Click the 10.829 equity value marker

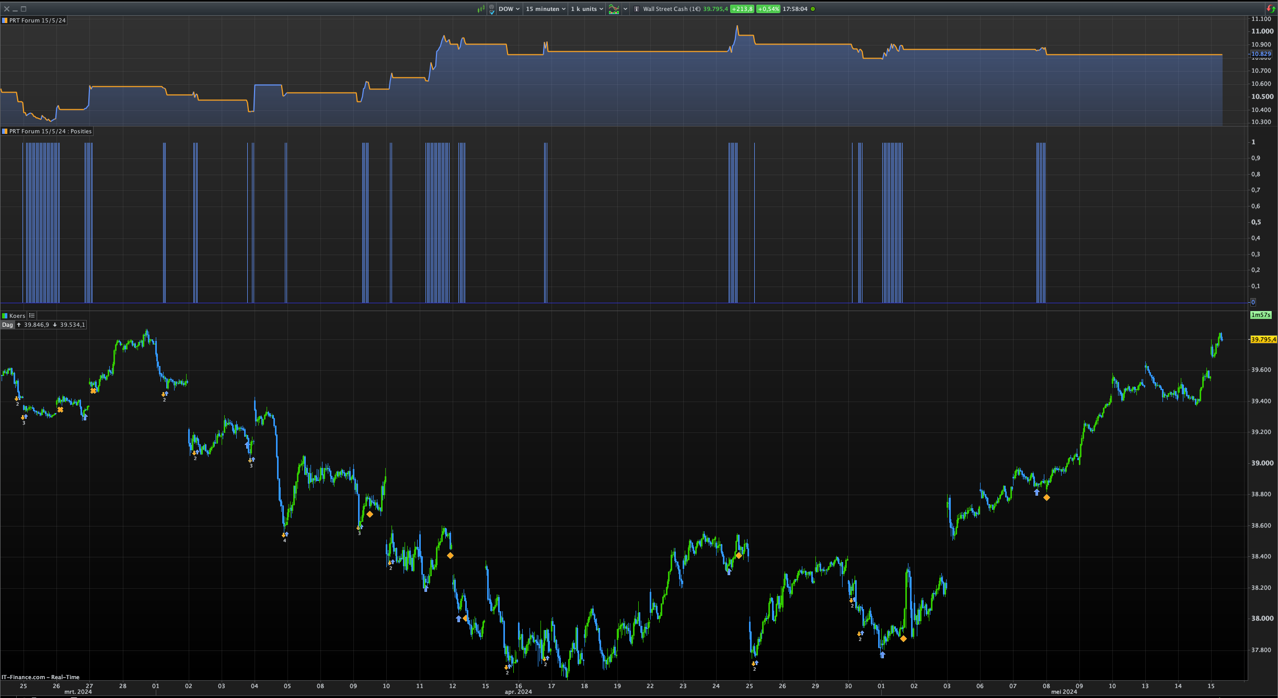point(1261,54)
